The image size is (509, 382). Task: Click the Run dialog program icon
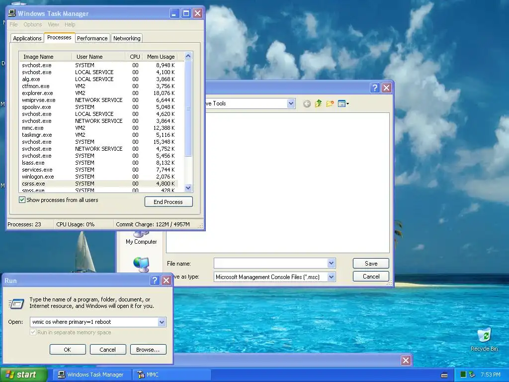(16, 304)
